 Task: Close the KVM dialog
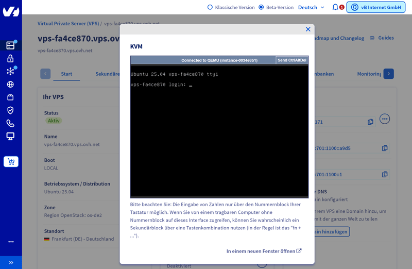coord(308,29)
